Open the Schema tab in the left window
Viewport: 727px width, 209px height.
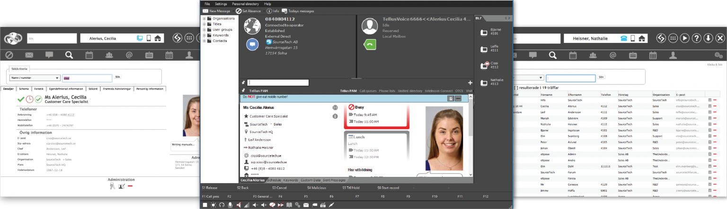click(24, 88)
